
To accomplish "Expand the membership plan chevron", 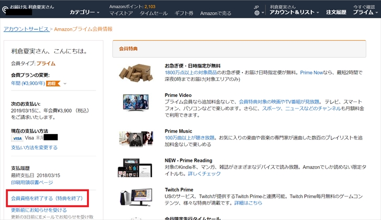I will [65, 84].
